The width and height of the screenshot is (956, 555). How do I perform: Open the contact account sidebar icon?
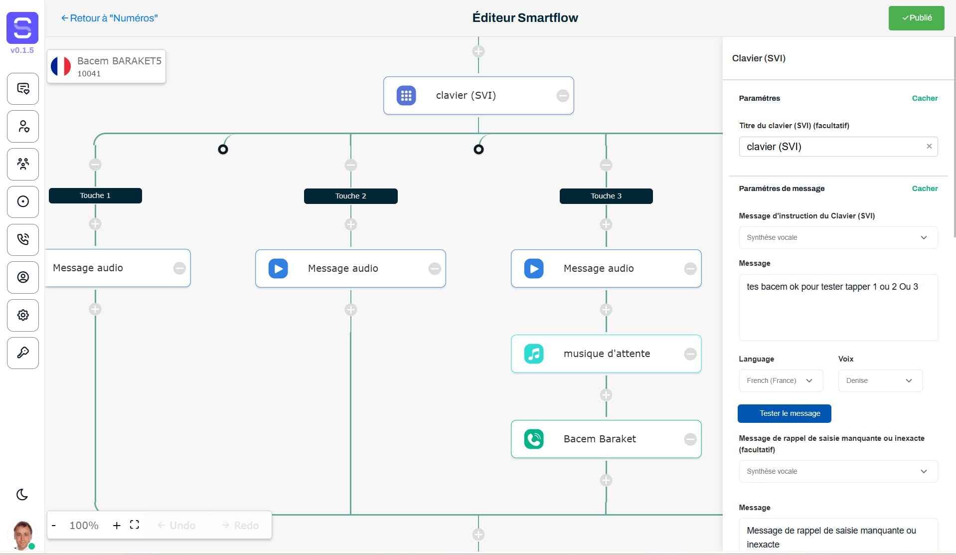[22, 277]
